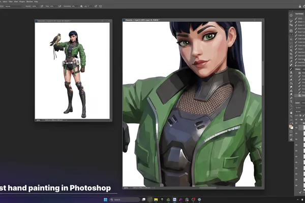Open the Opacity slider dropdown arrow

[38, 6]
